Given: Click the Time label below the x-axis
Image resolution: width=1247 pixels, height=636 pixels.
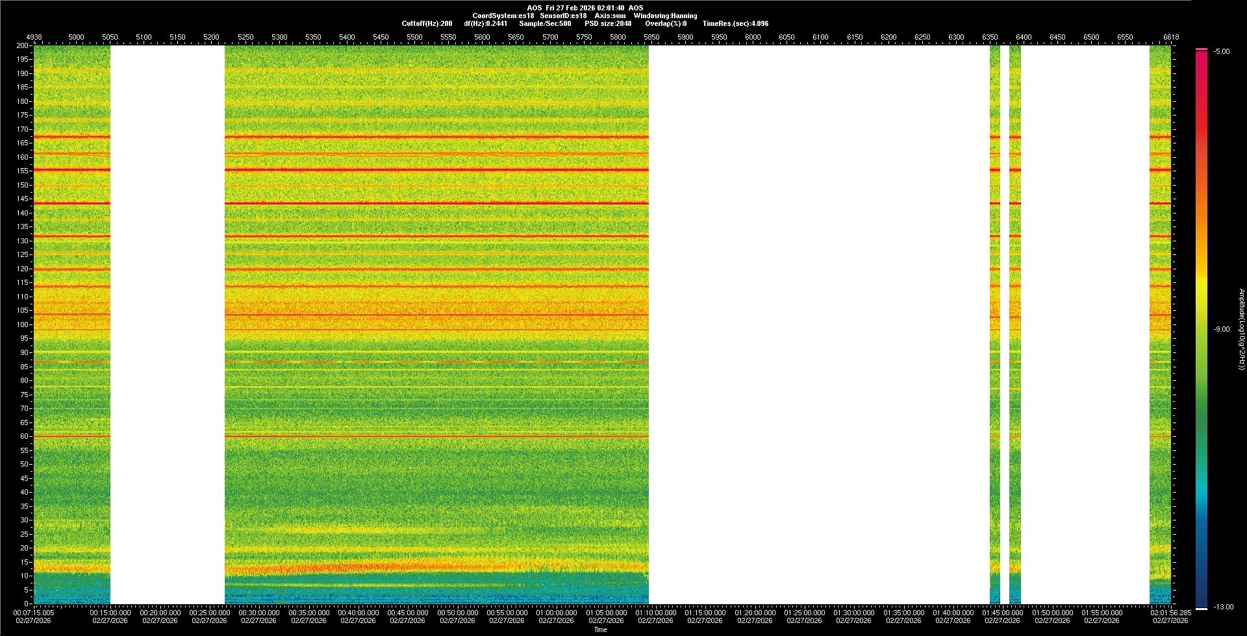Looking at the screenshot, I should click(600, 630).
